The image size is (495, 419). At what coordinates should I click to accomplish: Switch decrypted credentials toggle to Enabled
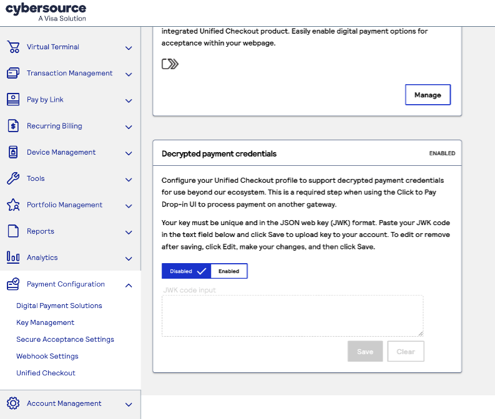click(x=228, y=271)
